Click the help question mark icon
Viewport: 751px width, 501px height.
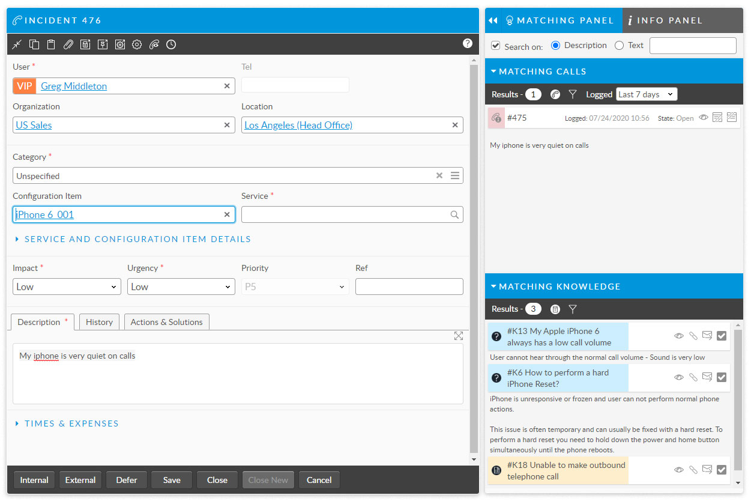[468, 43]
